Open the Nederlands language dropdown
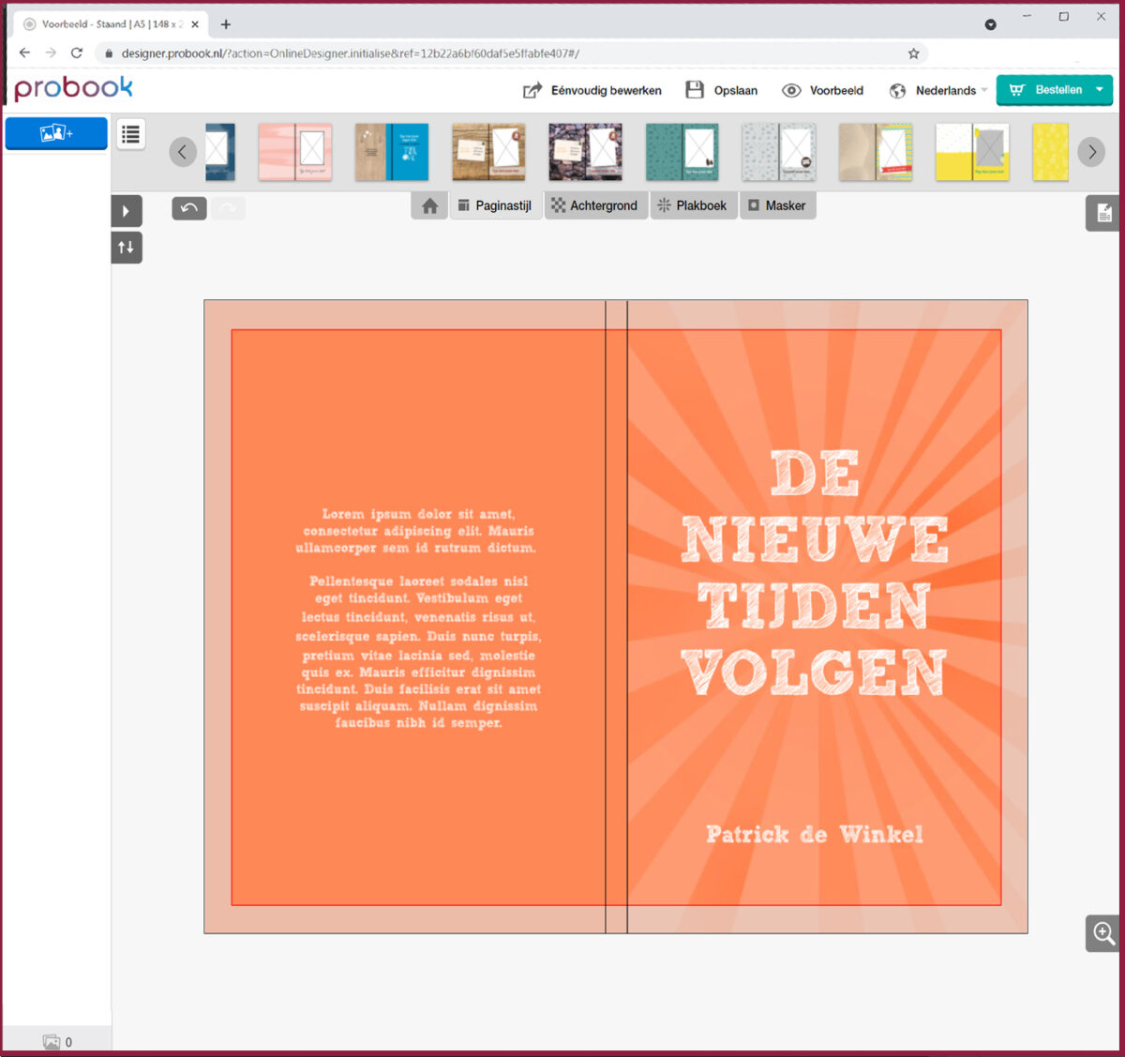This screenshot has height=1057, width=1125. (944, 90)
